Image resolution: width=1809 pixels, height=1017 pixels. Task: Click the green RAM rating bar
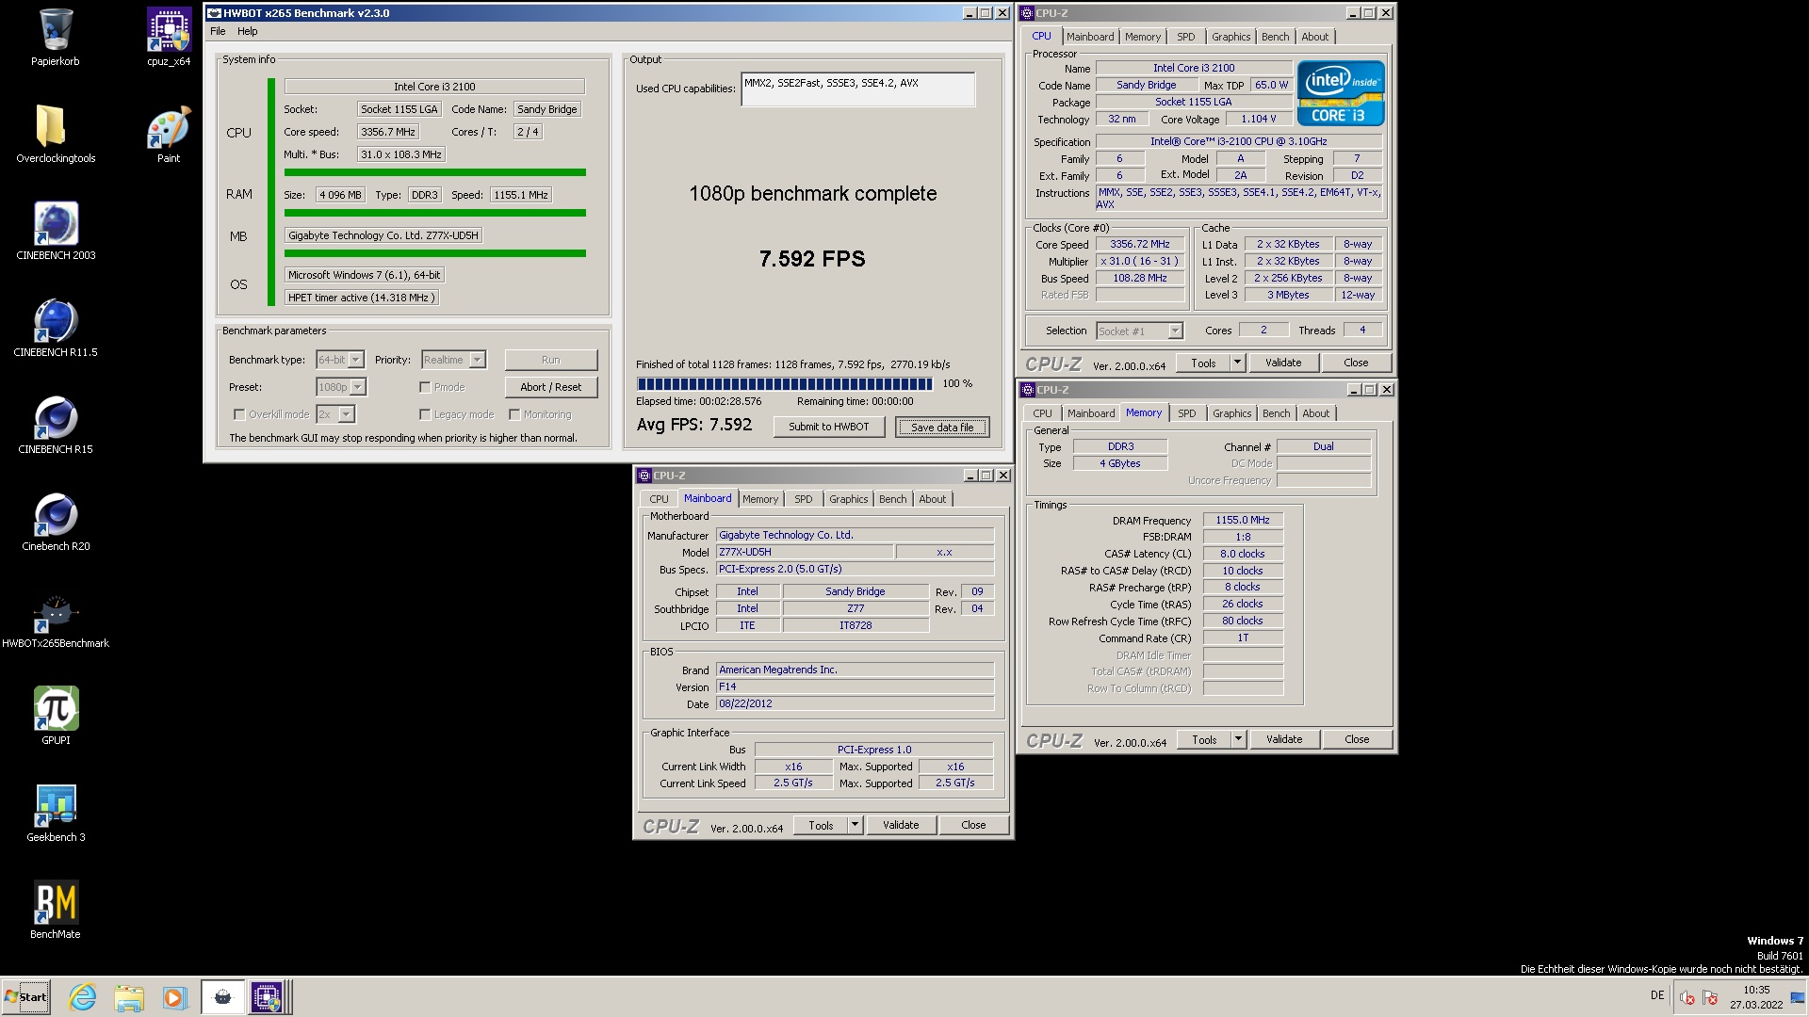[x=434, y=213]
